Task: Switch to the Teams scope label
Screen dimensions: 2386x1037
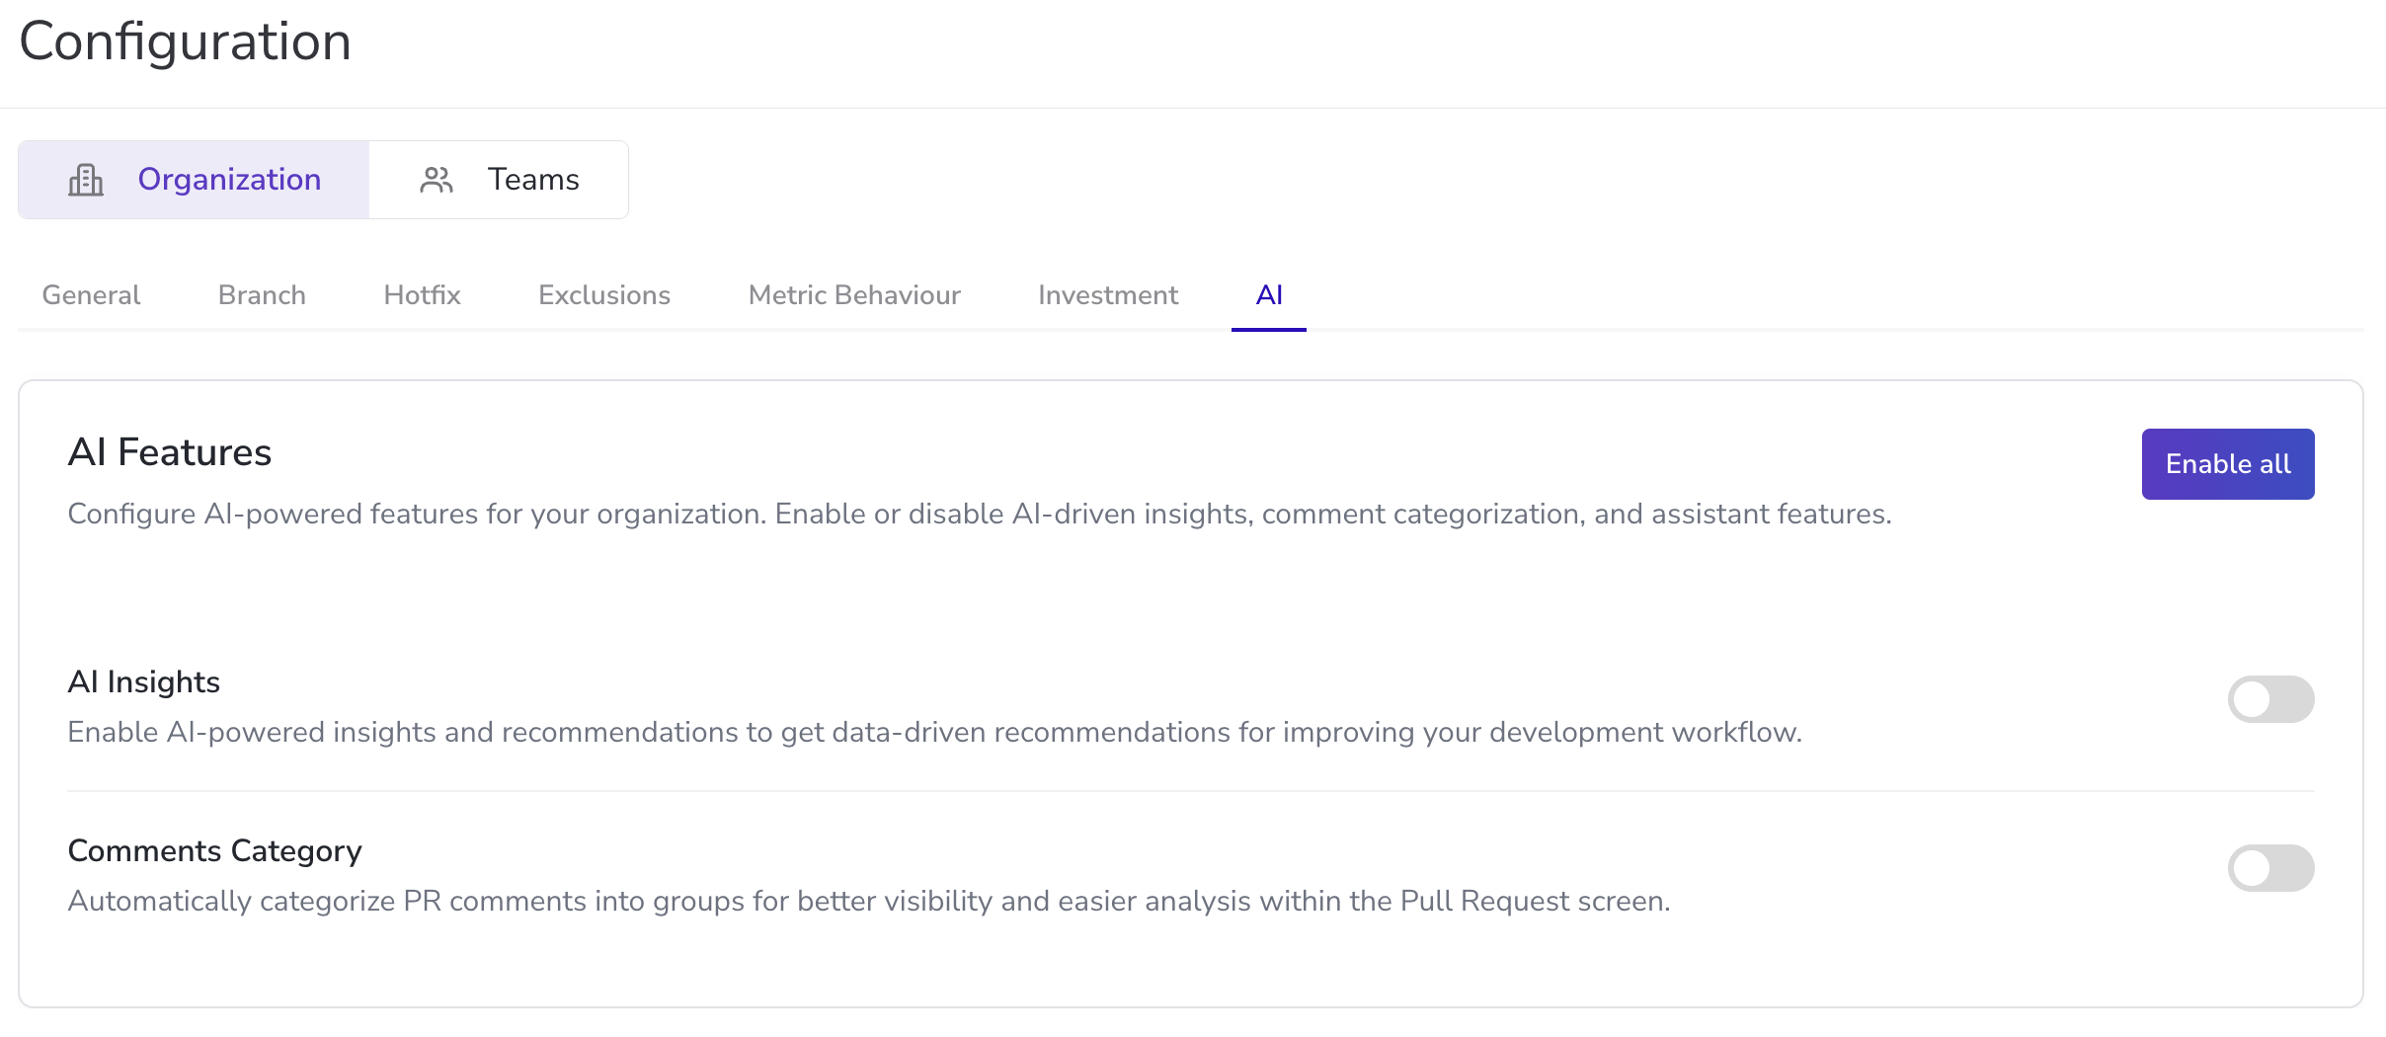Action: point(533,180)
